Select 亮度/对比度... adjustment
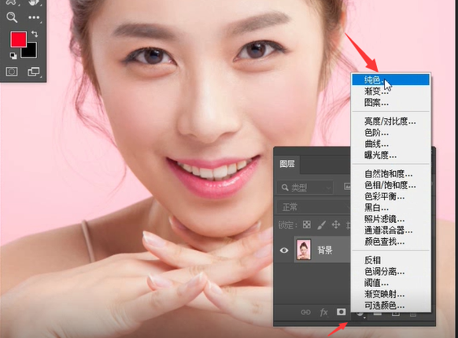The height and width of the screenshot is (338, 458). [390, 121]
